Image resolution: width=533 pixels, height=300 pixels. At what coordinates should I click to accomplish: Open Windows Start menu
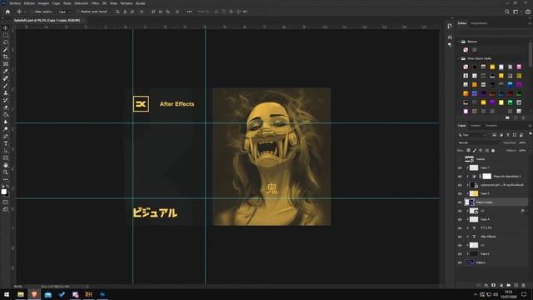click(7, 294)
